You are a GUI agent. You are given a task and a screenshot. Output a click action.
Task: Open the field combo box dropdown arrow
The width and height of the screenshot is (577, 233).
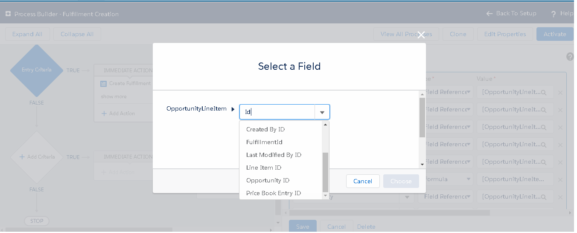322,113
